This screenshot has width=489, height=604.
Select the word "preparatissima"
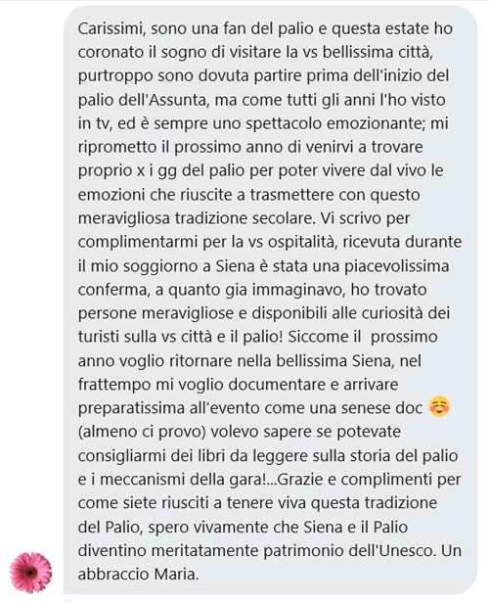pos(131,408)
